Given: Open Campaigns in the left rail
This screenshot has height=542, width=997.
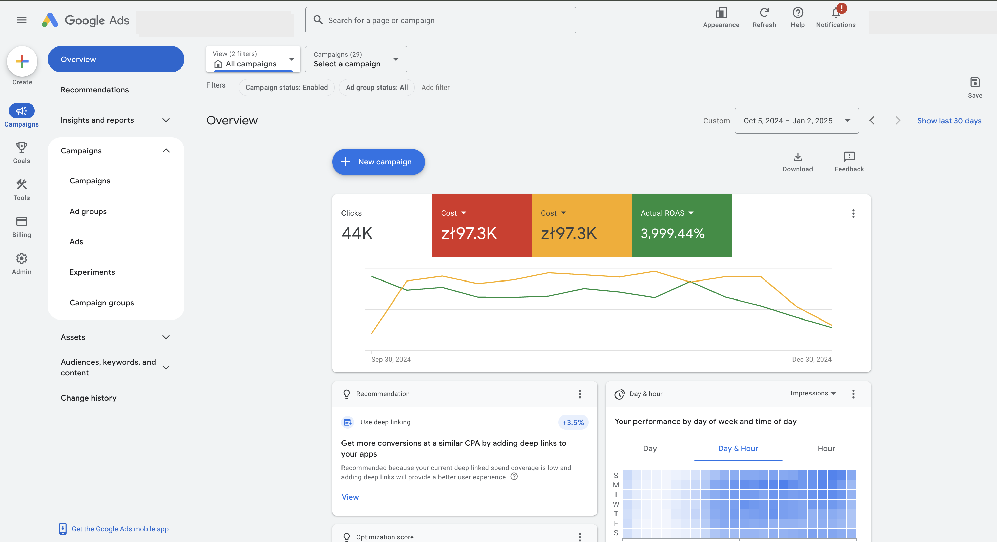Looking at the screenshot, I should click(x=22, y=115).
